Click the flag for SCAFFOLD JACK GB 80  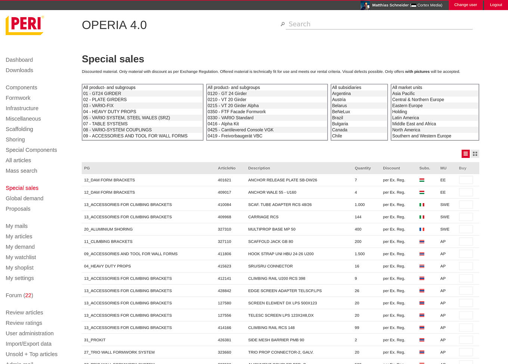(422, 242)
